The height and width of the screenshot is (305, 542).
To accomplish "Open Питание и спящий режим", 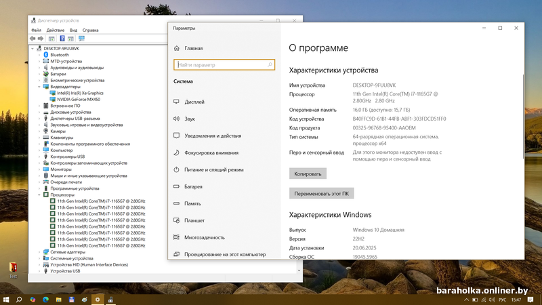I will [213, 169].
